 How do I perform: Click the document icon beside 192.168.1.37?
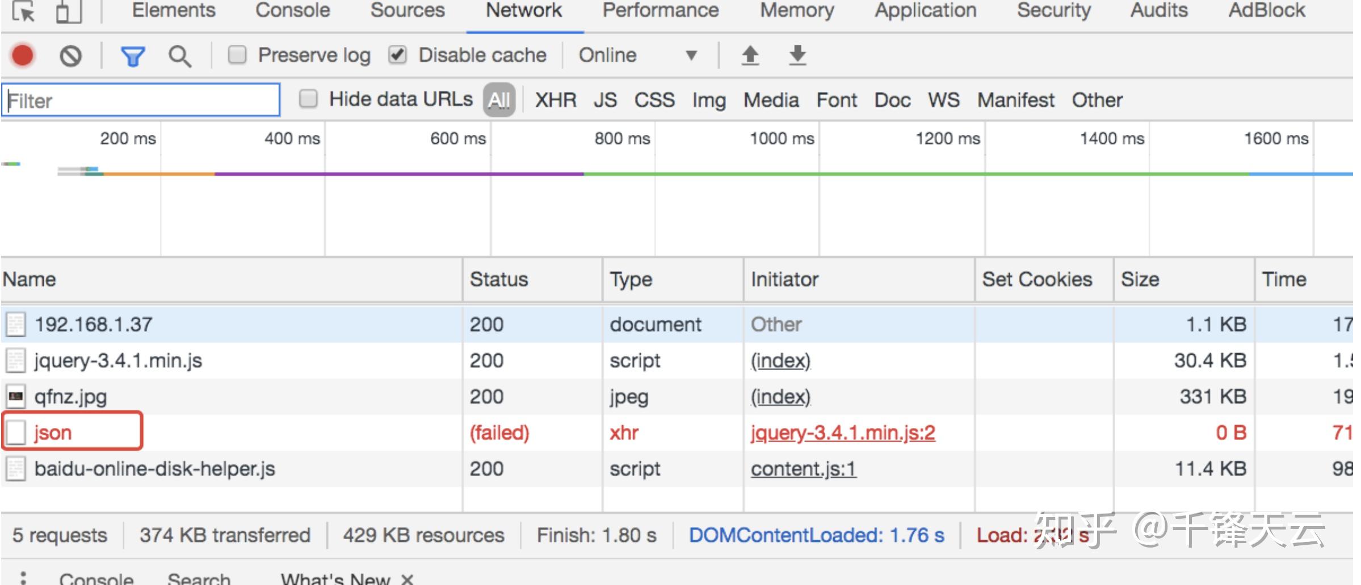16,324
